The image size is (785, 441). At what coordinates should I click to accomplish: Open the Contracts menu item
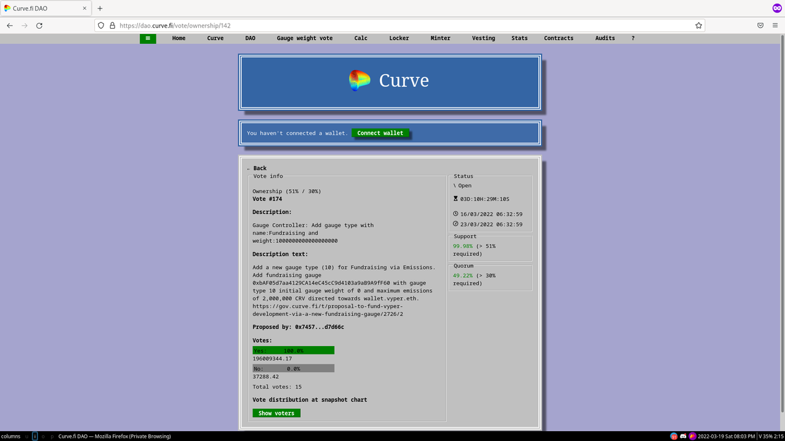pos(559,39)
